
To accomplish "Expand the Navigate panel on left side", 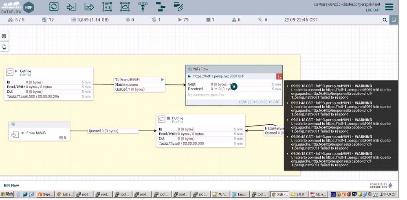I will point(4,36).
